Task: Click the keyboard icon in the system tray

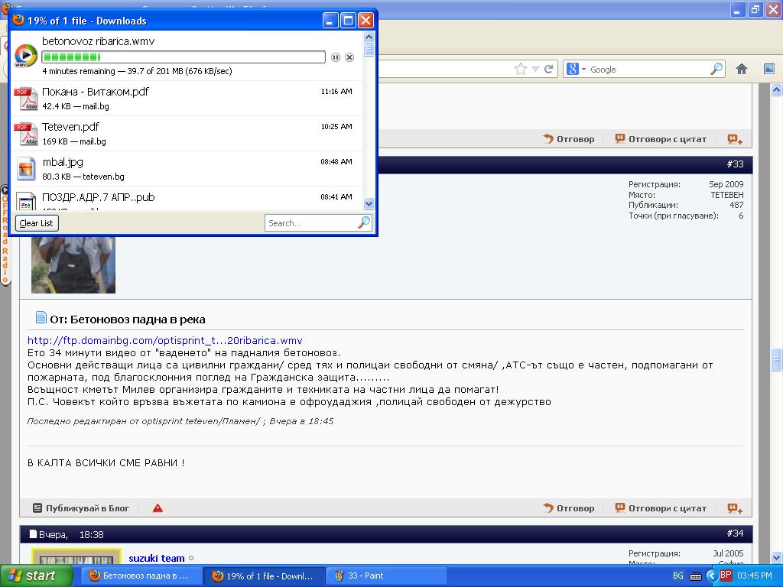Action: click(695, 576)
